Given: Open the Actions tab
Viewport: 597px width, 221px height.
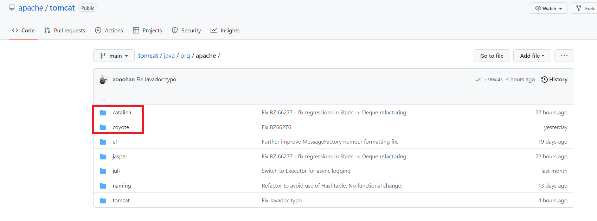Looking at the screenshot, I should [109, 30].
